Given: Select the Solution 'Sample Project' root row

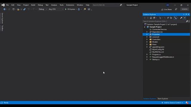Looking at the screenshot, I should coord(162,24).
